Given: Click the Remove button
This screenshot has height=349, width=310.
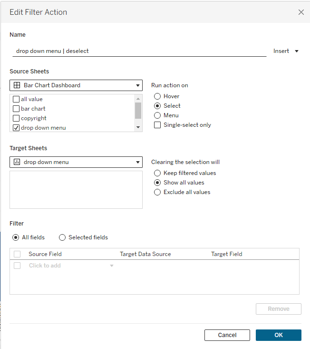Looking at the screenshot, I should point(279,309).
